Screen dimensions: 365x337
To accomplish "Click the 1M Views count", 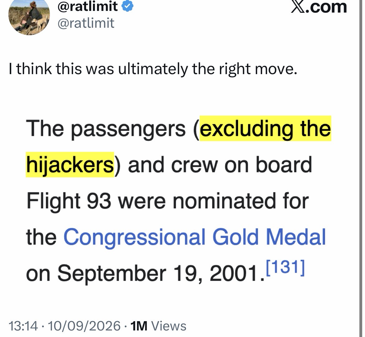I will [x=158, y=325].
